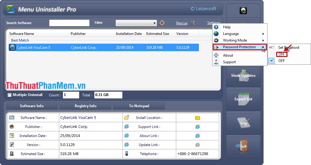Click the Exit button
This screenshot has height=165, width=311.
click(x=243, y=146)
